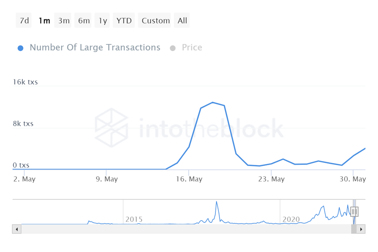Click the gray Price legend dot
The width and height of the screenshot is (378, 252).
coord(173,48)
